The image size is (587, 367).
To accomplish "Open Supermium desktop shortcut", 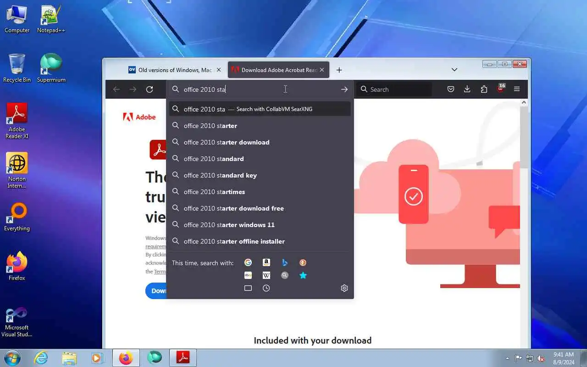I will (x=51, y=68).
